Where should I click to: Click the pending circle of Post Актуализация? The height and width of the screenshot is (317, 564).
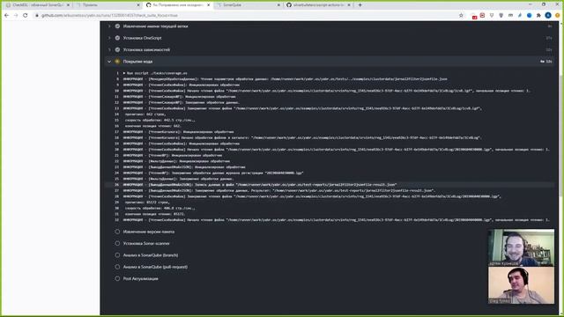pos(117,278)
